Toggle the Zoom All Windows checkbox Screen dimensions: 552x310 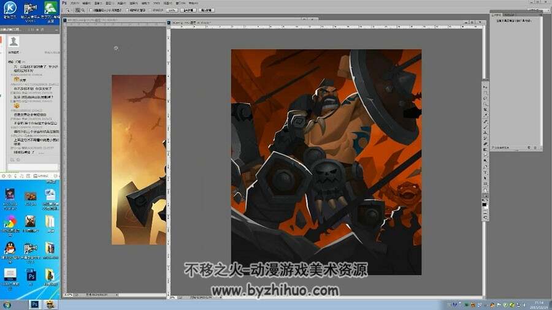click(127, 10)
